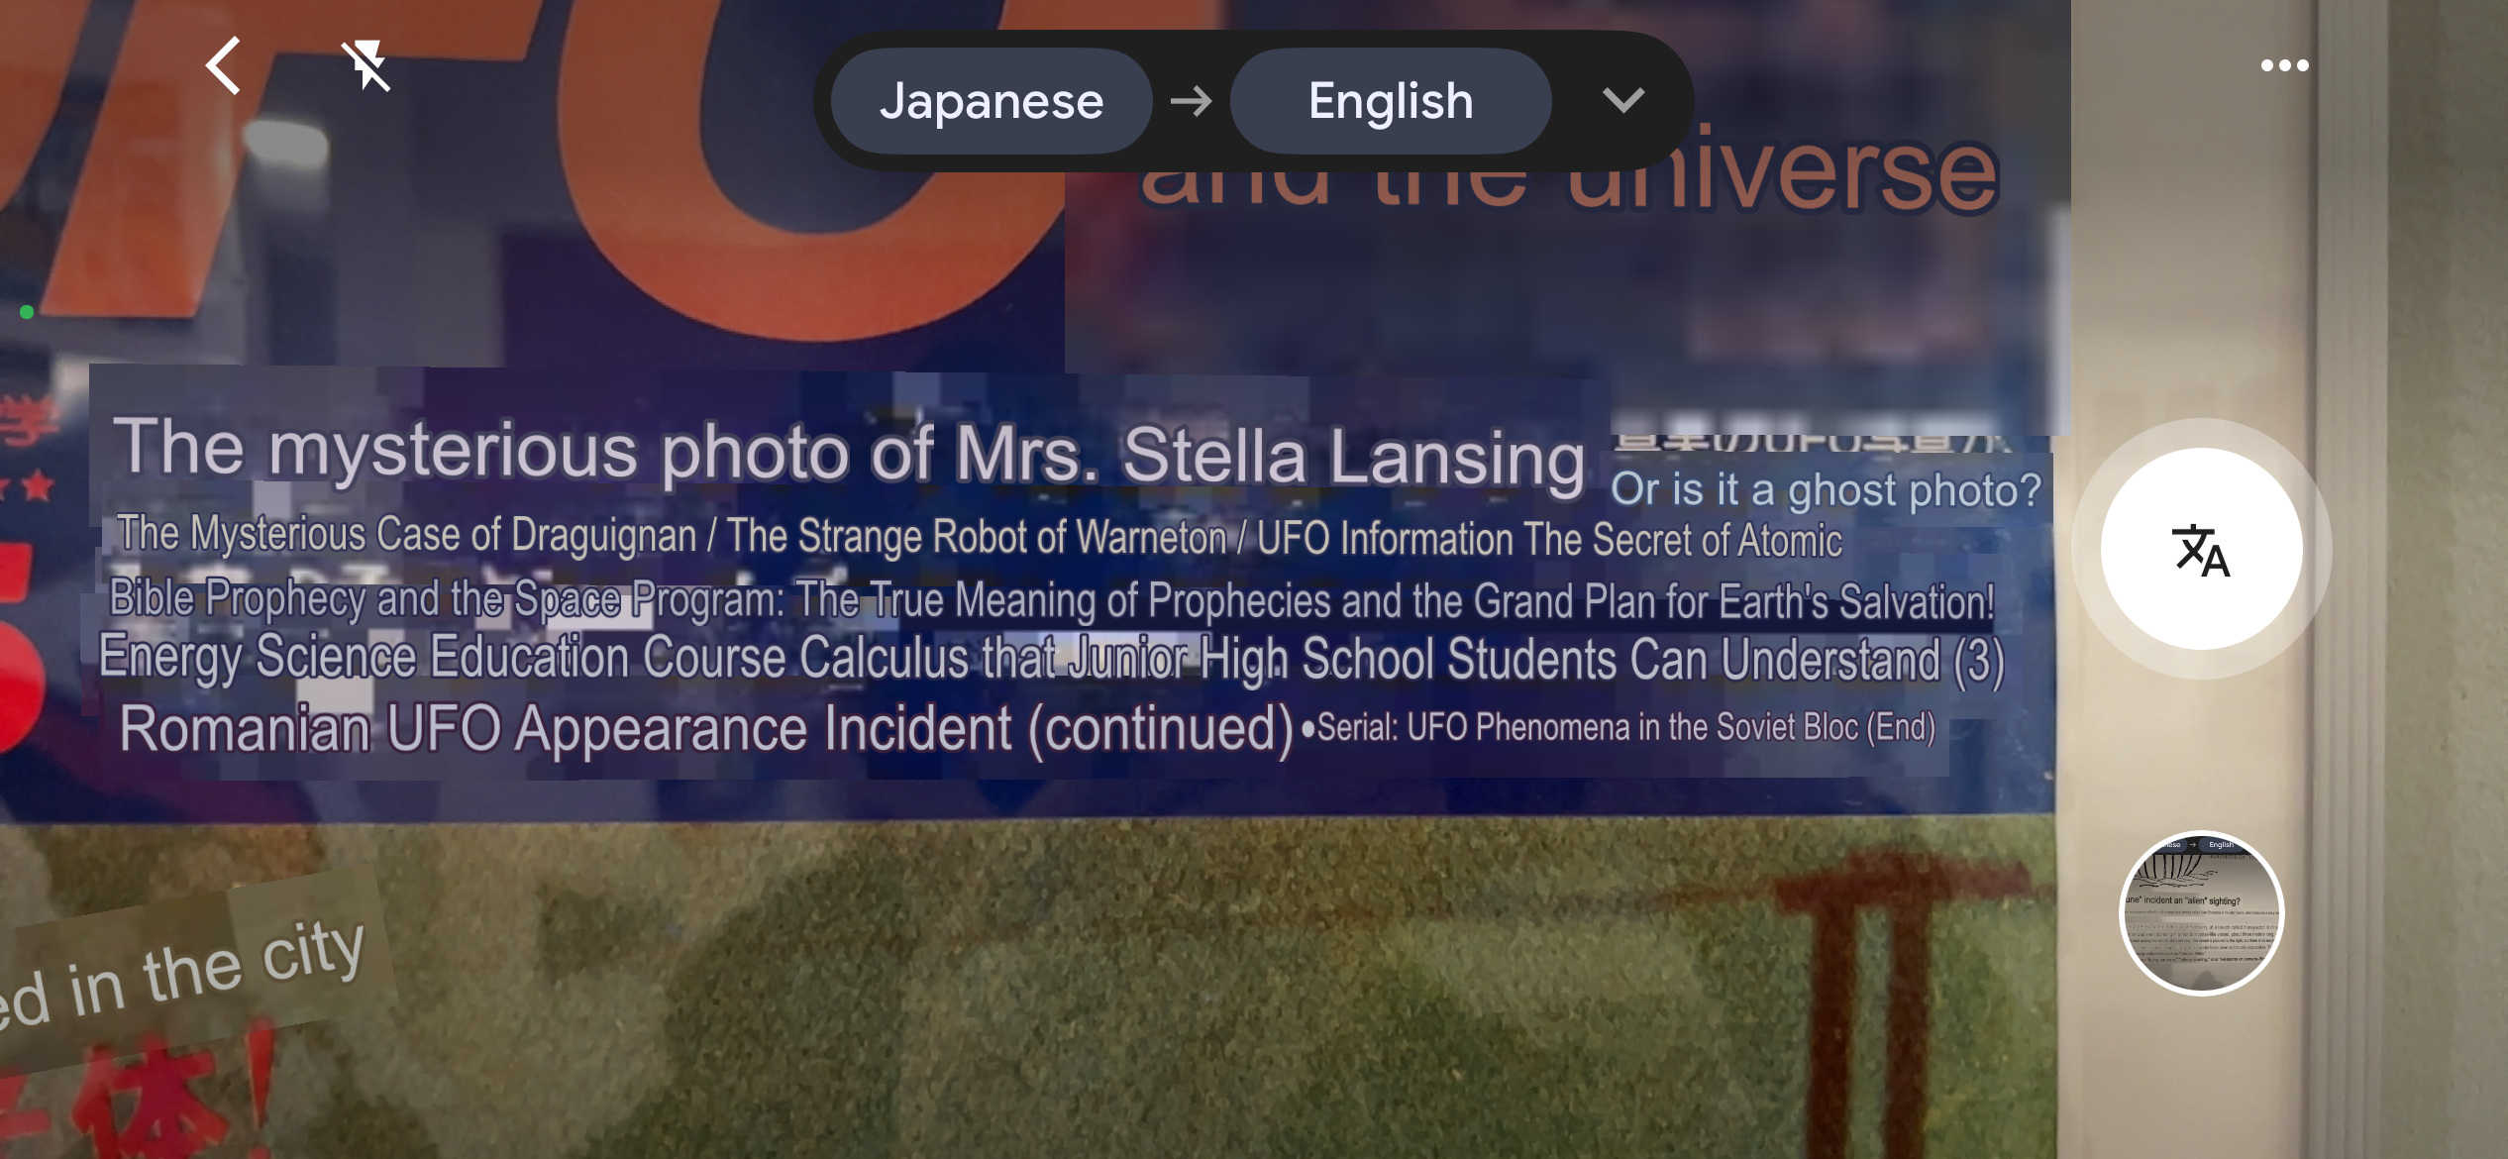Swap languages using the arrow between pills
Viewport: 2508px width, 1159px height.
click(x=1191, y=100)
